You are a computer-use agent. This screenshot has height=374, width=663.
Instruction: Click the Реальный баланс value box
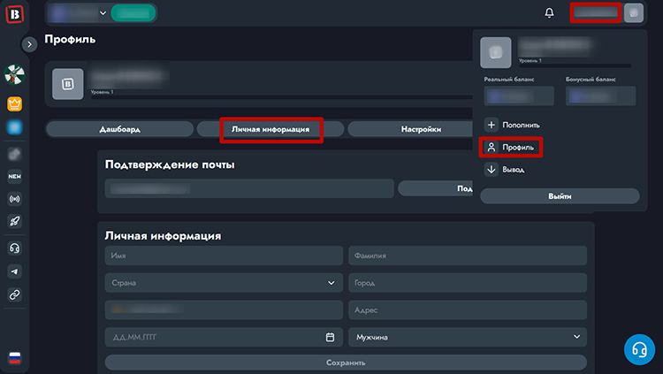519,96
